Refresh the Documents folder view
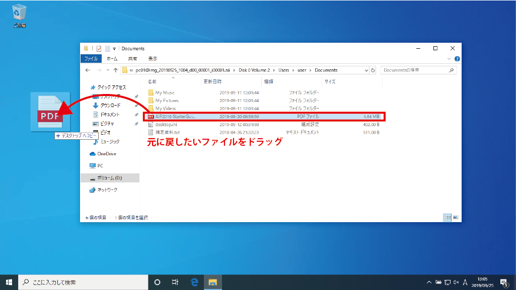Screen dimensions: 516x290 (373, 70)
